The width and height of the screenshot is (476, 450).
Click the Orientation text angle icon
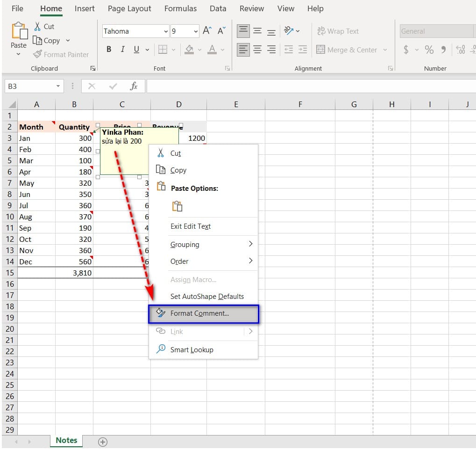pyautogui.click(x=288, y=31)
